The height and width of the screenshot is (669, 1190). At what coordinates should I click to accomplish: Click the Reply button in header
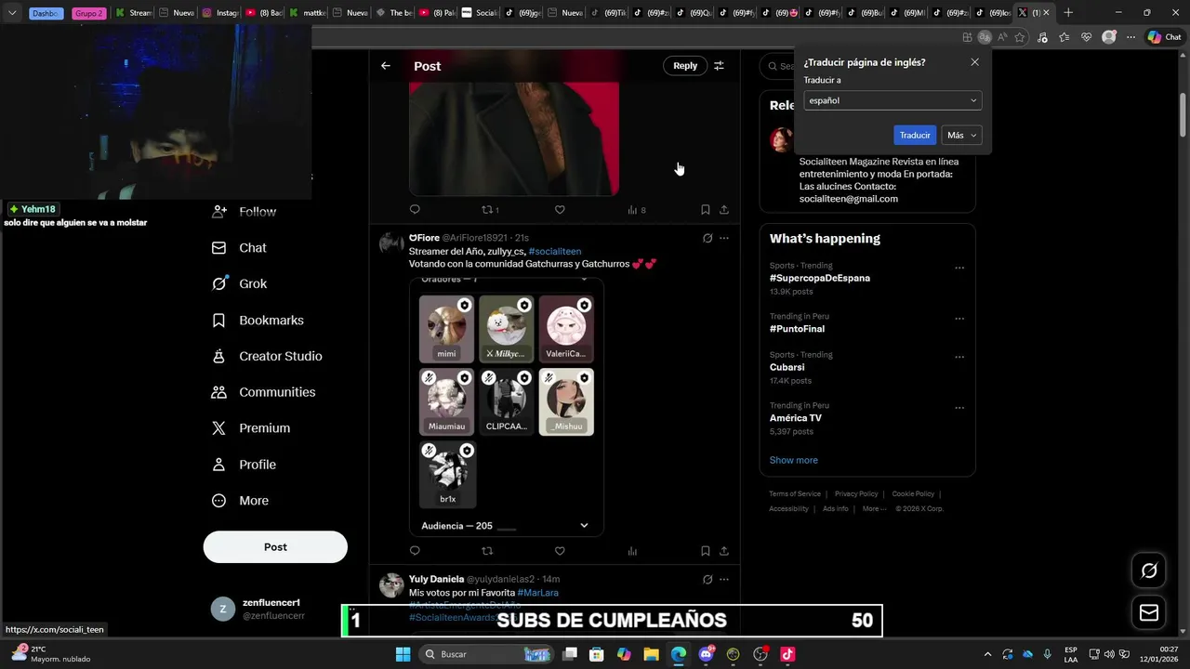[x=685, y=66]
